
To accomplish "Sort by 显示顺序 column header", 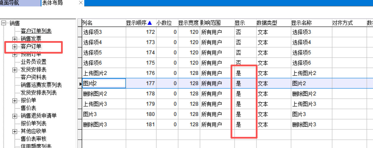I will click(x=139, y=23).
